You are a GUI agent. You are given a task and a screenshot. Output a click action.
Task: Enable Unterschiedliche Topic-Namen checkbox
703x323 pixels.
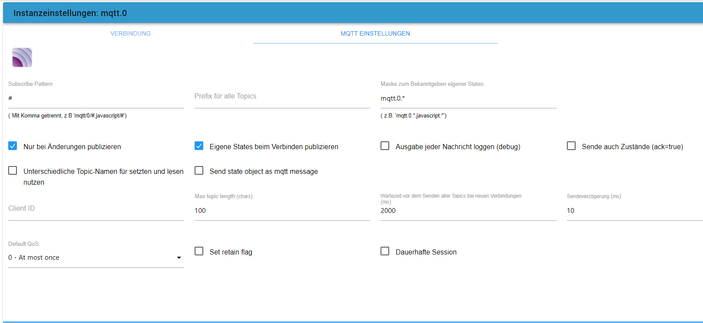click(x=13, y=171)
